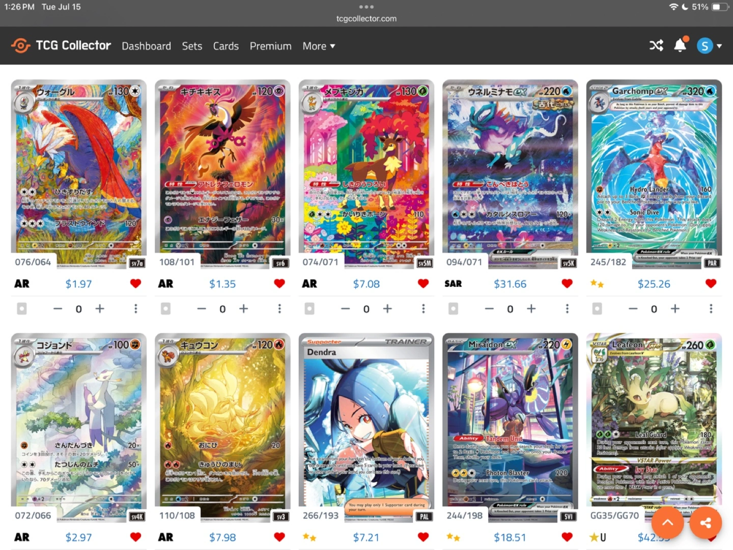
Task: Toggle the heart on the Dendra $7.21 card
Action: point(423,537)
